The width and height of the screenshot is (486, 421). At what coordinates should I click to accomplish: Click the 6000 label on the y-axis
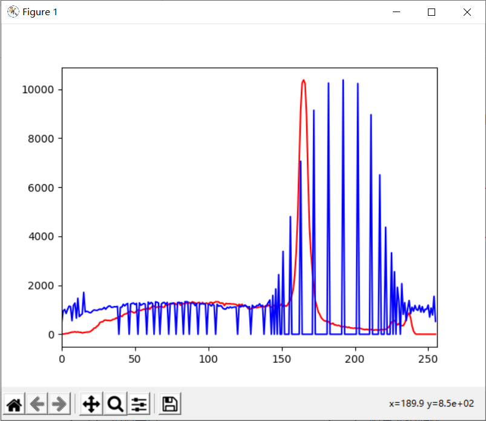43,188
